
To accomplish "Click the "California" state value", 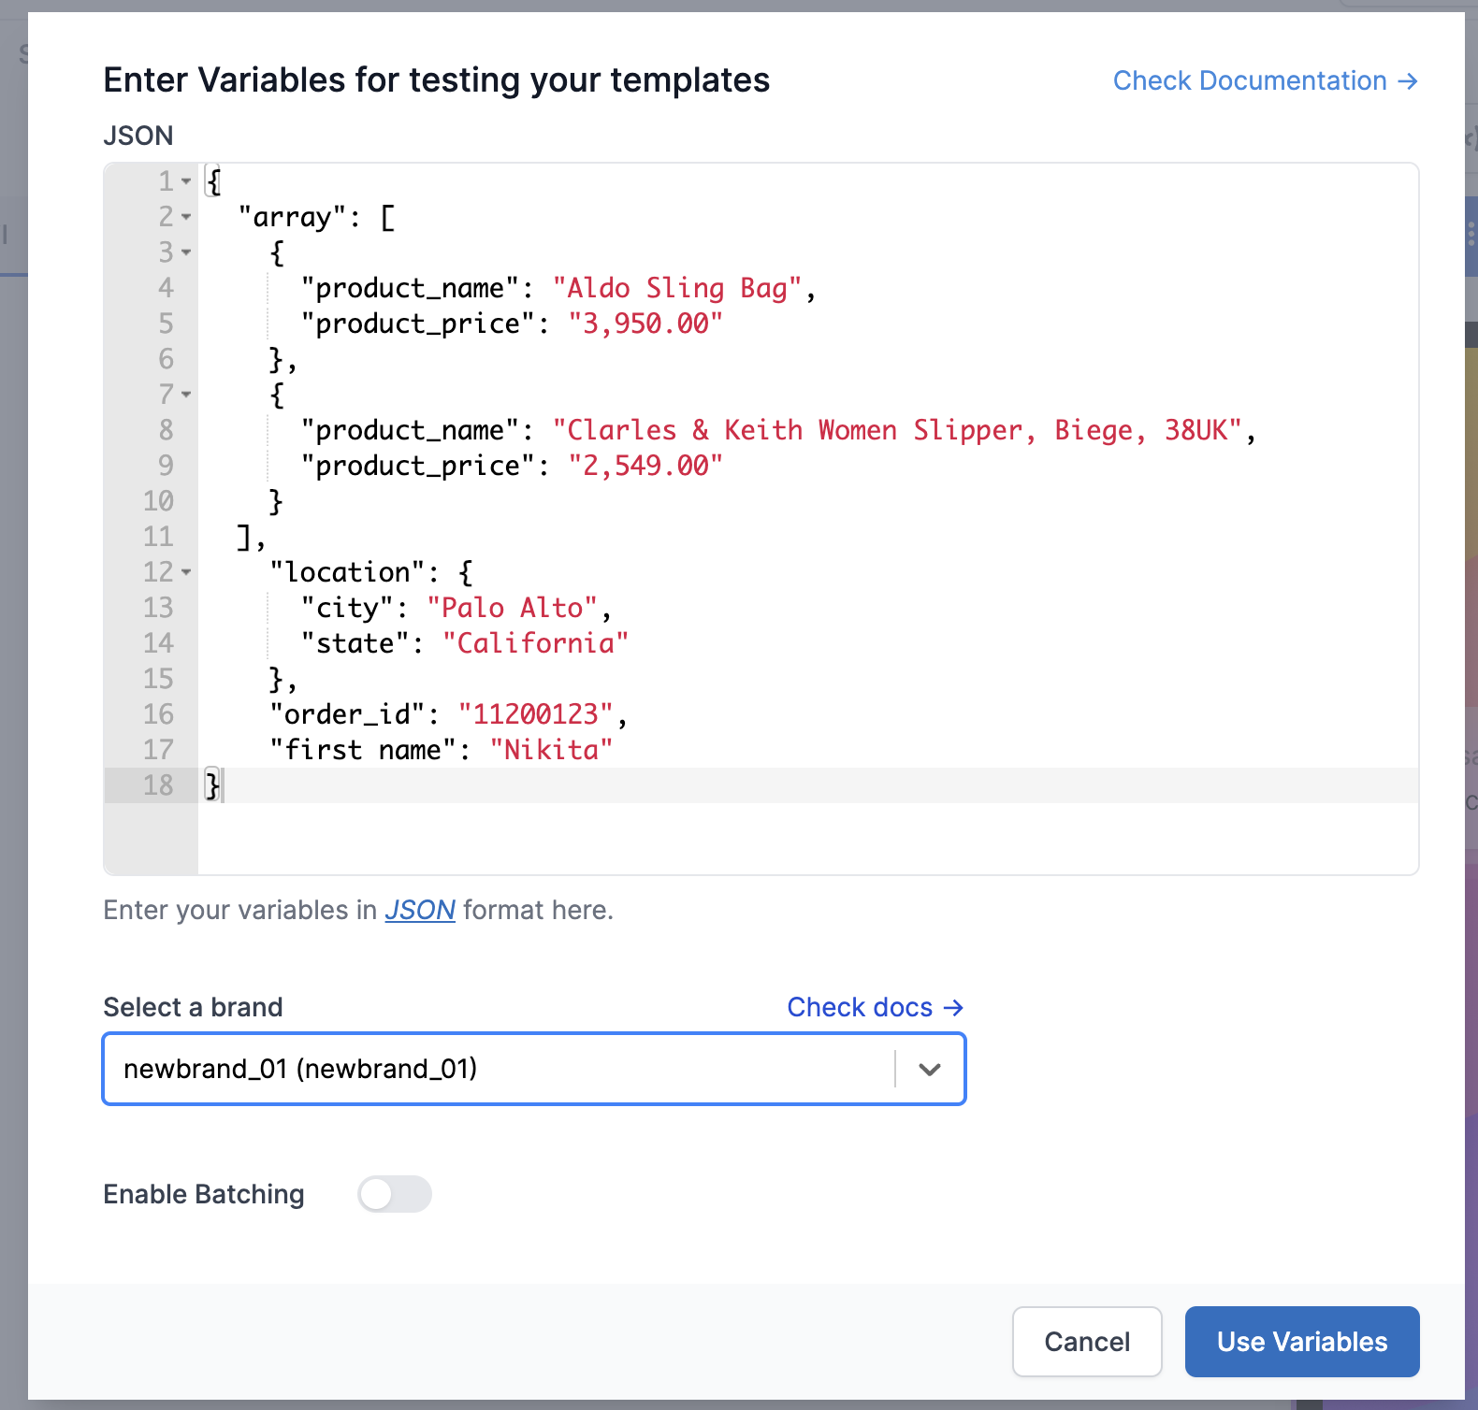I will pyautogui.click(x=536, y=643).
